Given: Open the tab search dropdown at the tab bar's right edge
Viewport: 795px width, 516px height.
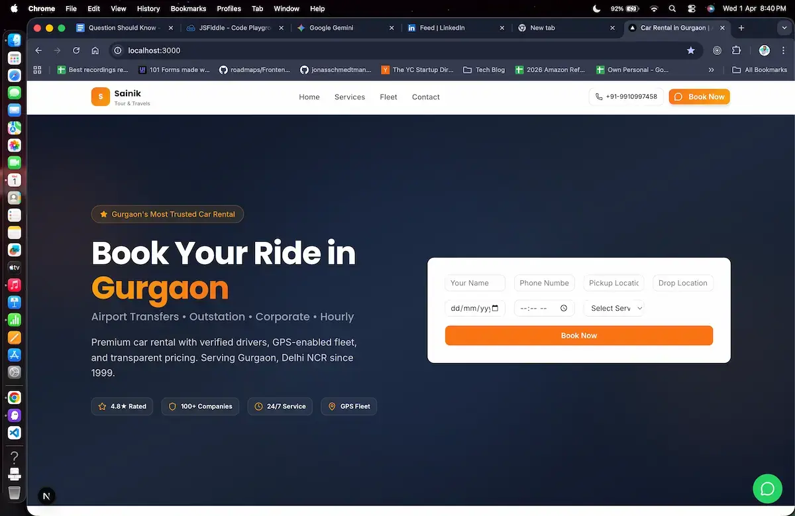Looking at the screenshot, I should (x=784, y=28).
